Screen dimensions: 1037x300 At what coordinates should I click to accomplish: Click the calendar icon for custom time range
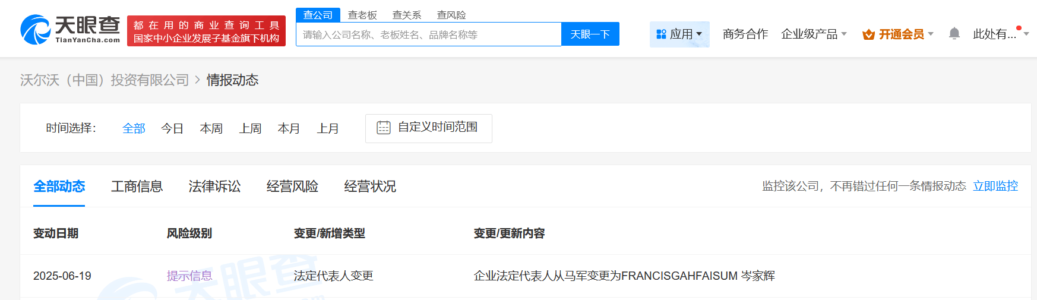pos(384,128)
